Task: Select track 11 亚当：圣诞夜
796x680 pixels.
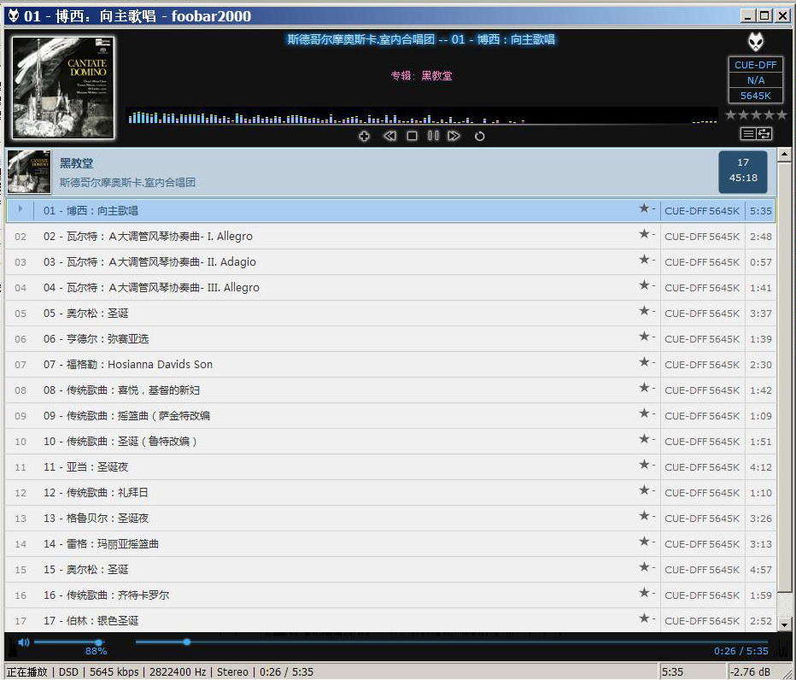Action: point(390,466)
